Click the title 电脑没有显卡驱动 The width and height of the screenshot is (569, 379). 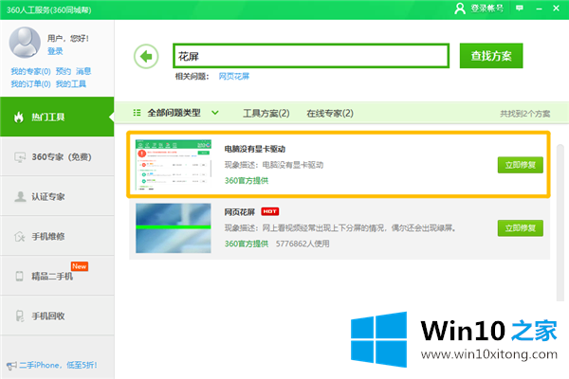tap(255, 149)
